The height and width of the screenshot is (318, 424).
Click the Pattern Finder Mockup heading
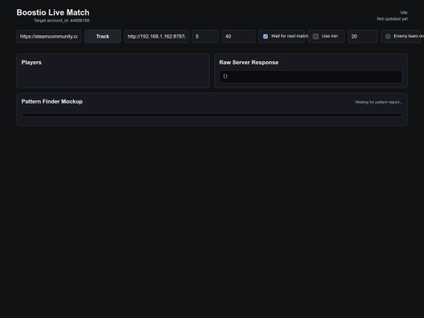52,101
